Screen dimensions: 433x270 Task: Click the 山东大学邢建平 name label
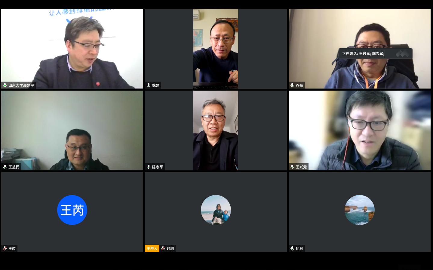click(21, 85)
